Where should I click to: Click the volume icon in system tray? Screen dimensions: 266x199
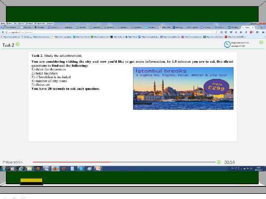pos(245,168)
